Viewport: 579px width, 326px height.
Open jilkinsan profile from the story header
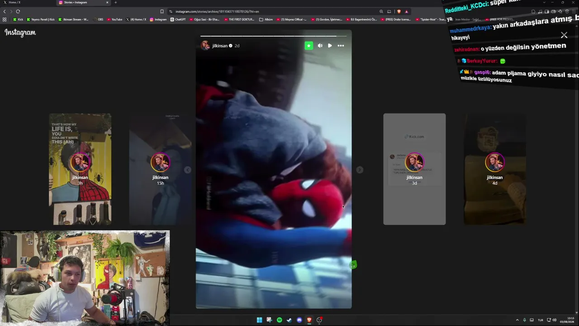[220, 46]
